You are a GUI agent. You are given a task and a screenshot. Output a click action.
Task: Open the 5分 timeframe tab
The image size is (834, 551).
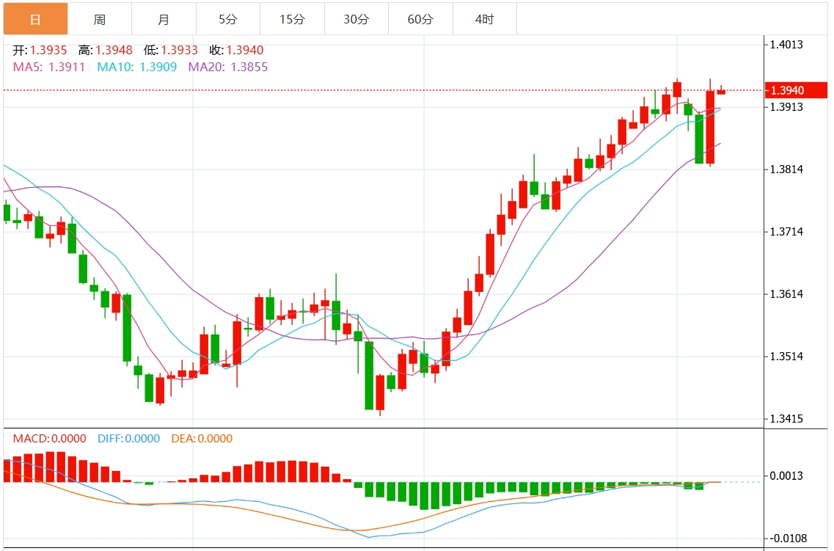point(228,19)
